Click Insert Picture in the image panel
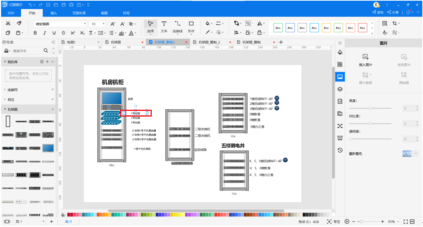423x227 pixels. (365, 60)
